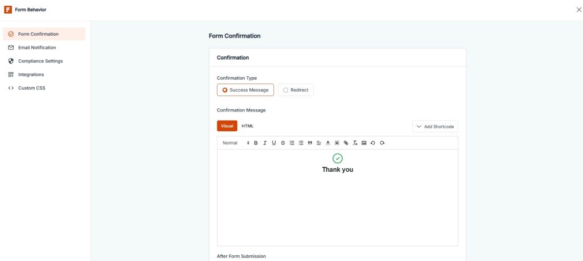Apply underline formatting

point(274,143)
